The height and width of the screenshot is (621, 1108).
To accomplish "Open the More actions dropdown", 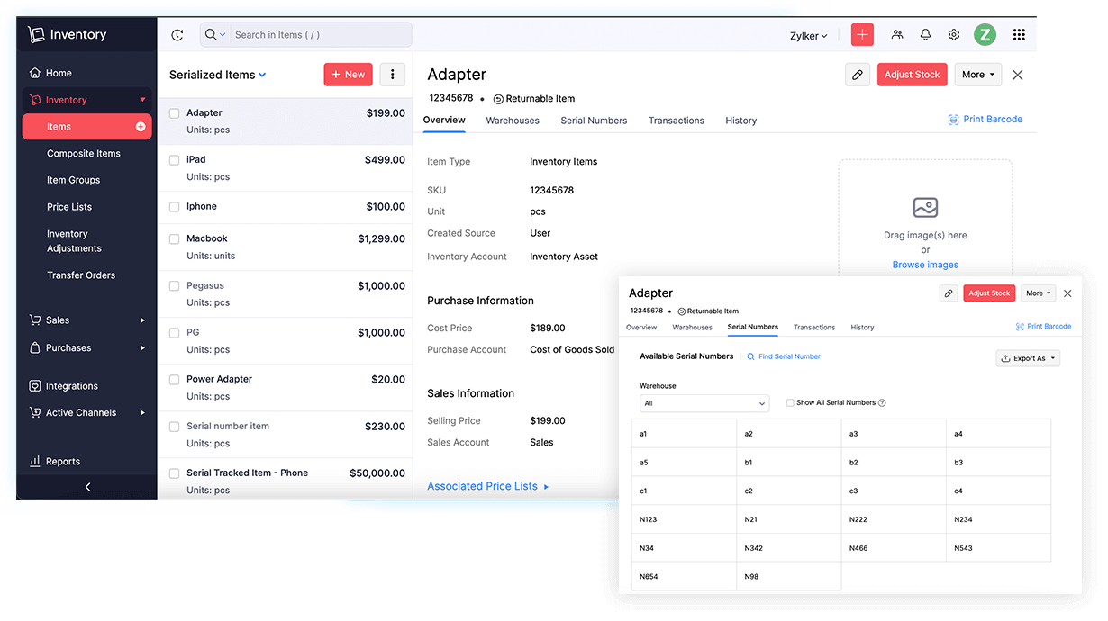I will coord(978,75).
